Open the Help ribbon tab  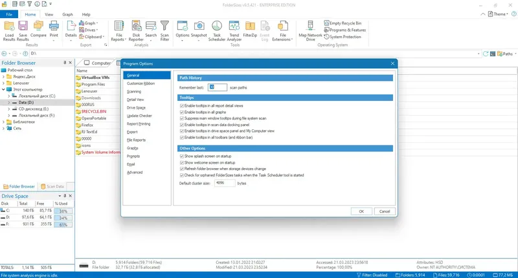pos(86,14)
